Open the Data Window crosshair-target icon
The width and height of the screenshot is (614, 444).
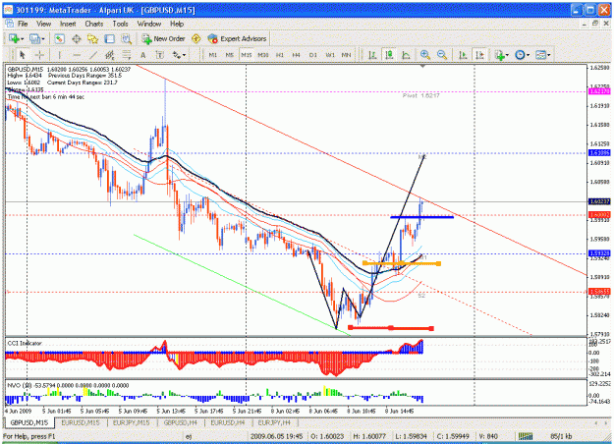[76, 38]
